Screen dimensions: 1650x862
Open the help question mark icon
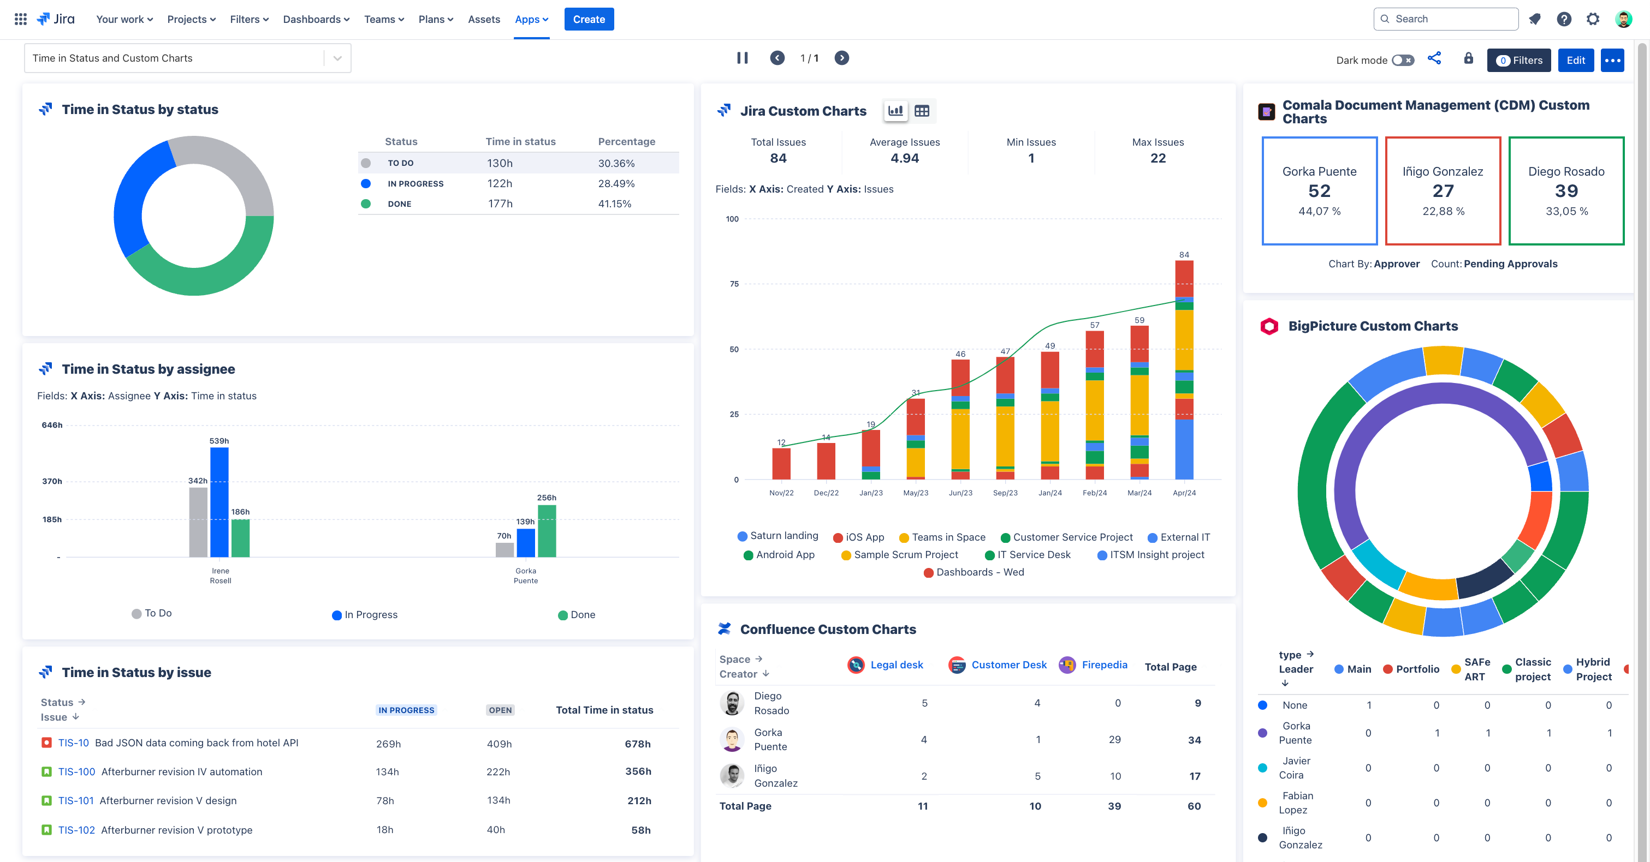tap(1564, 19)
